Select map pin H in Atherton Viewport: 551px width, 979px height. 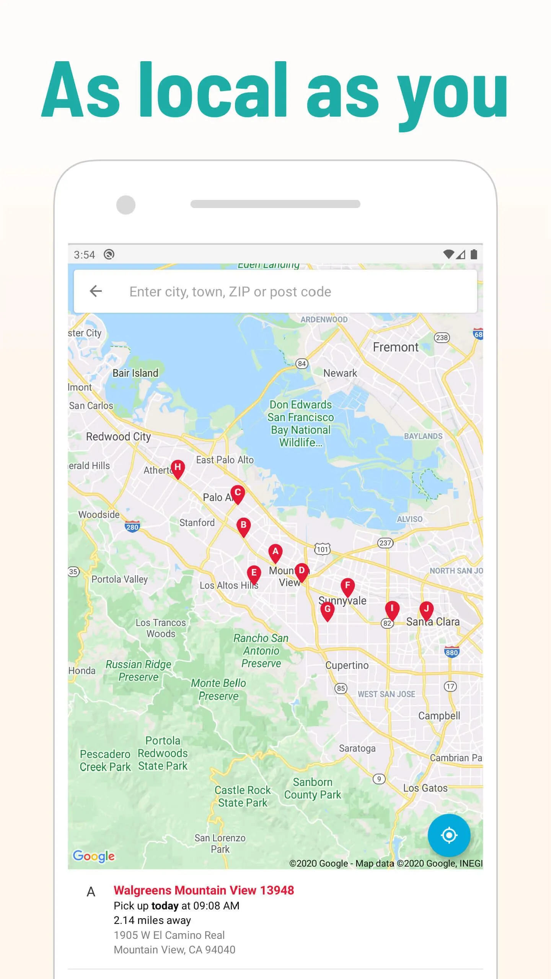[178, 469]
